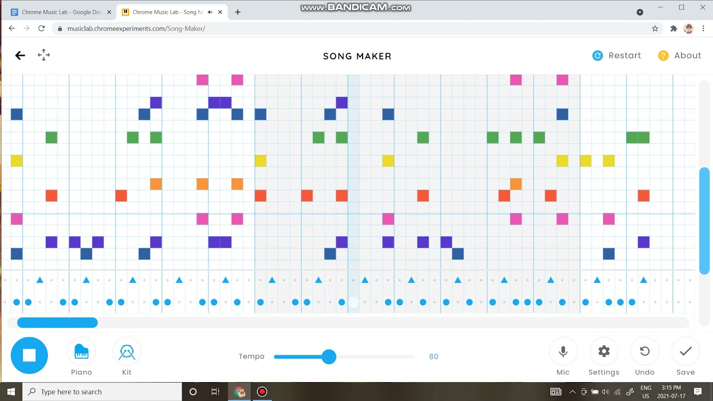Viewport: 713px width, 401px height.
Task: Click the browser back arrow
Action: pyautogui.click(x=12, y=28)
